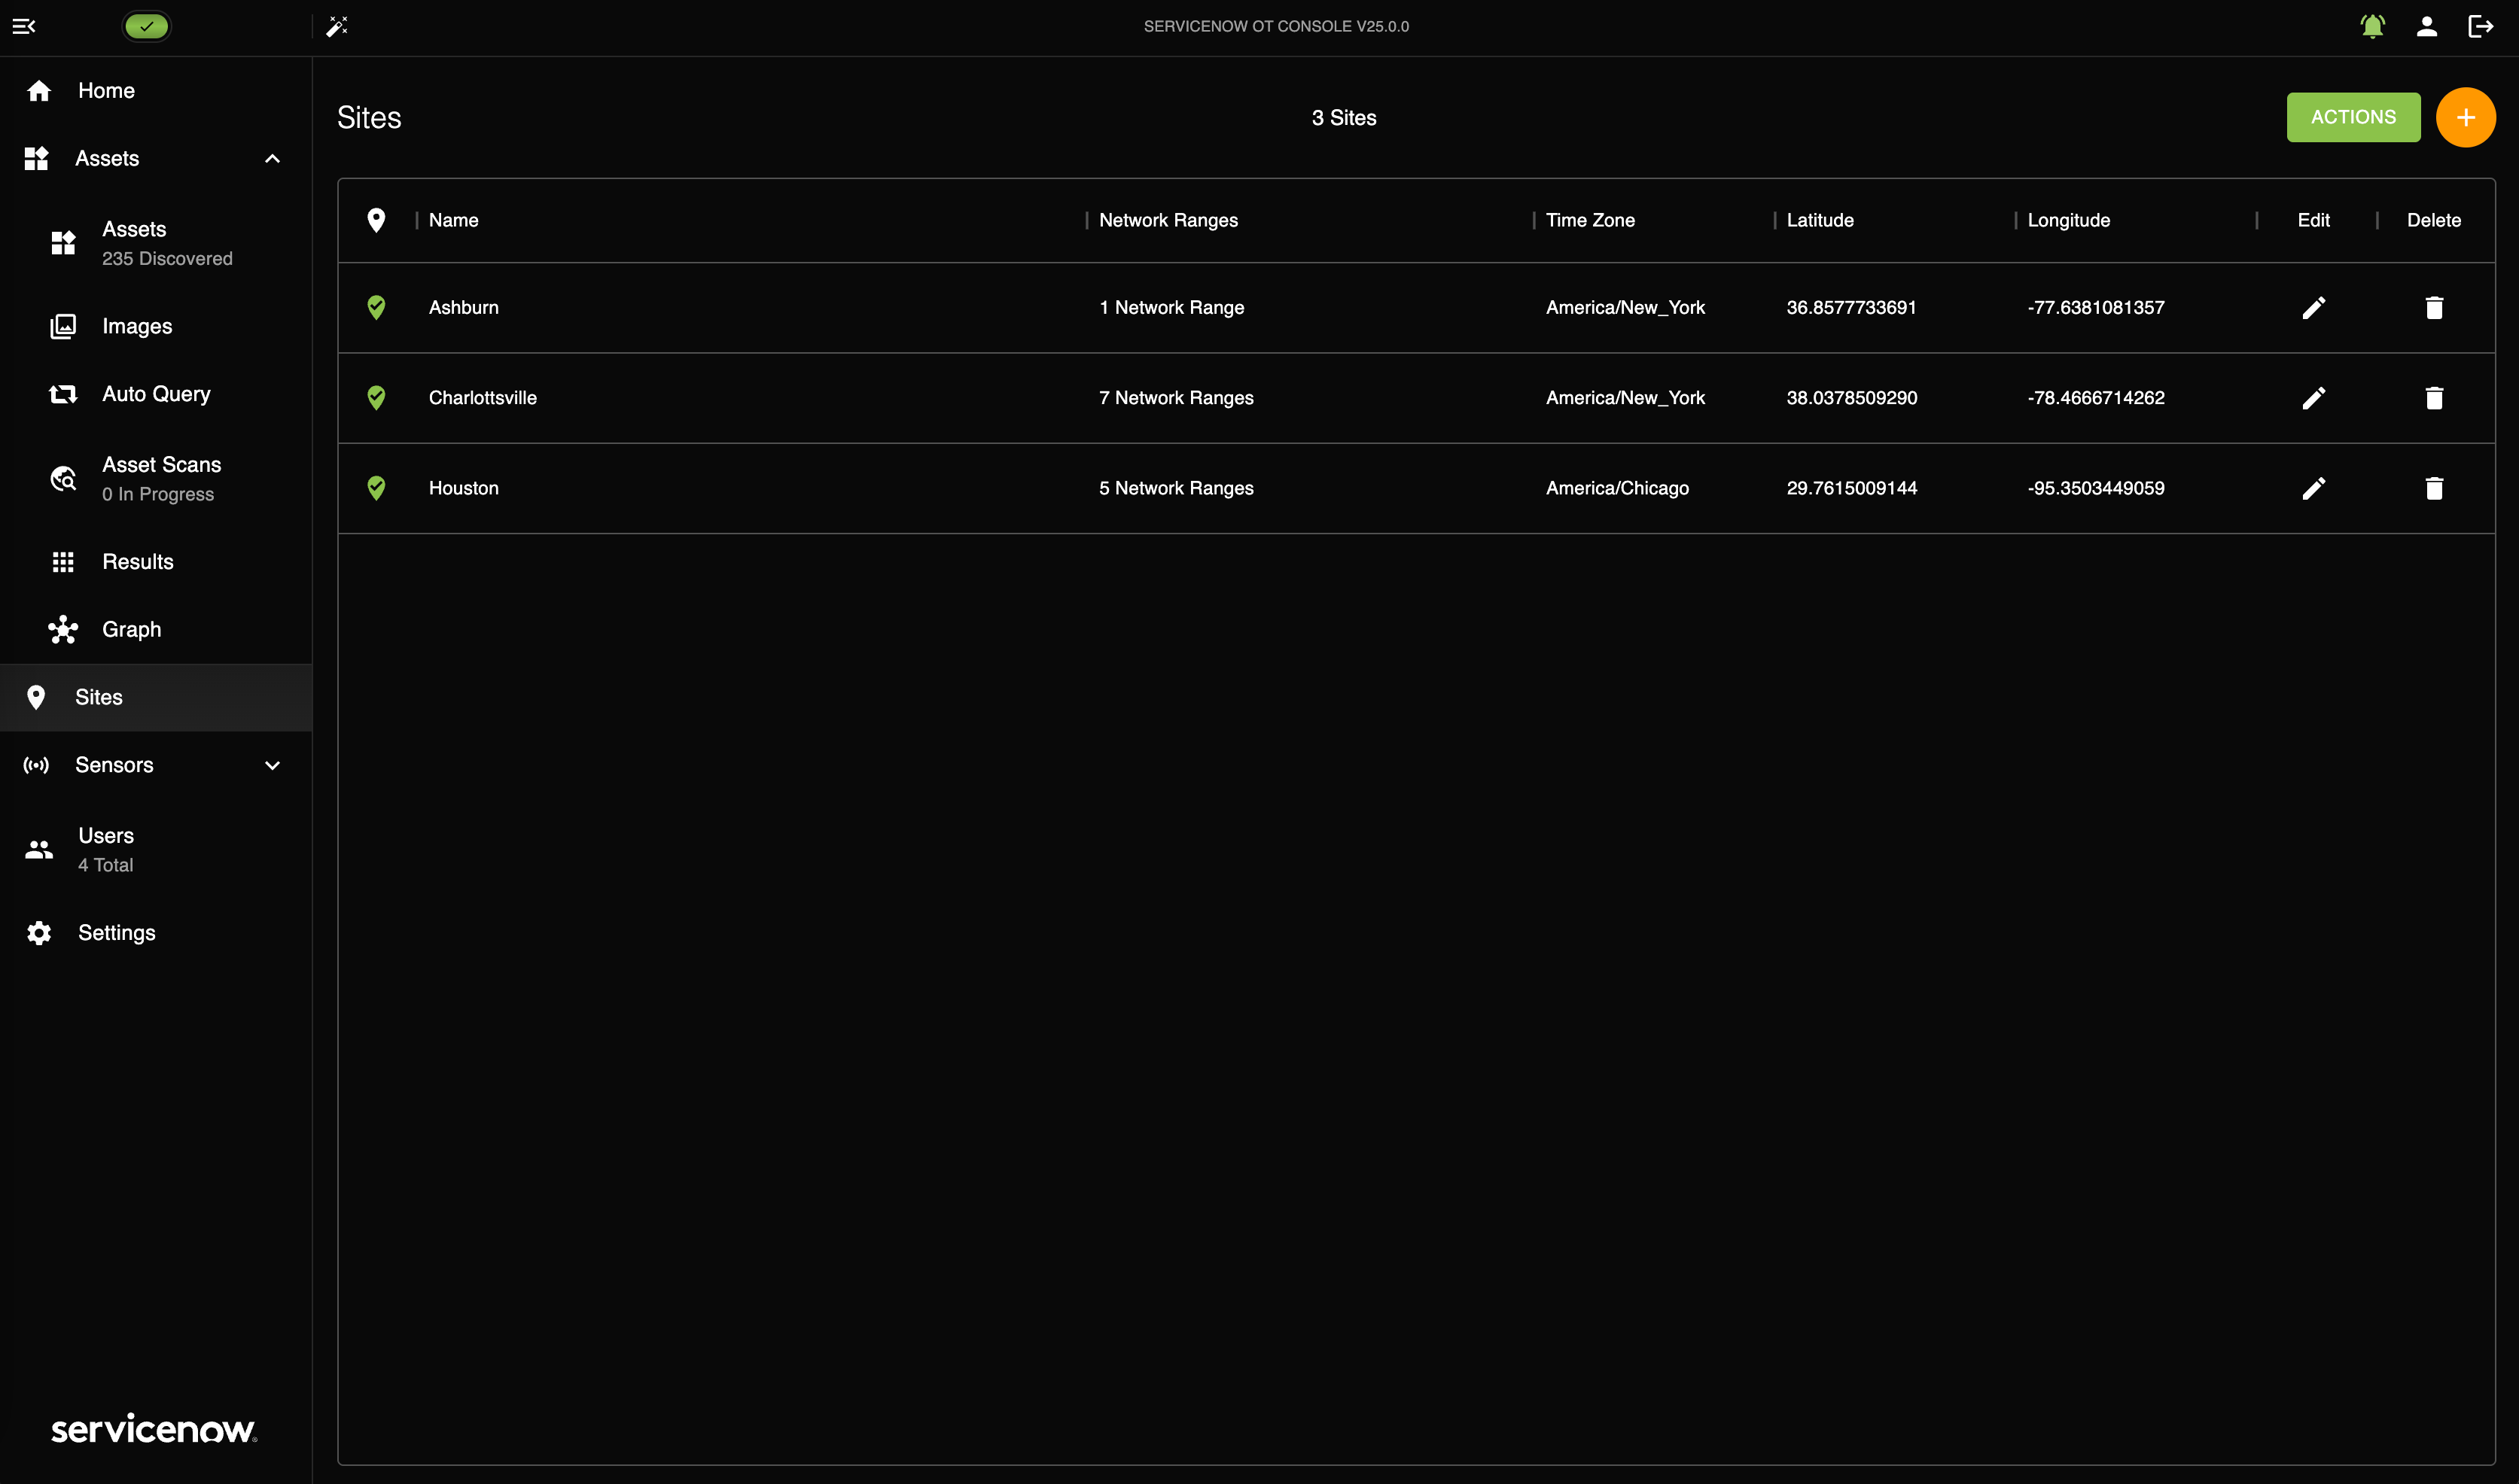The height and width of the screenshot is (1484, 2519).
Task: Click '5 Network Ranges' cell
Action: (1175, 488)
